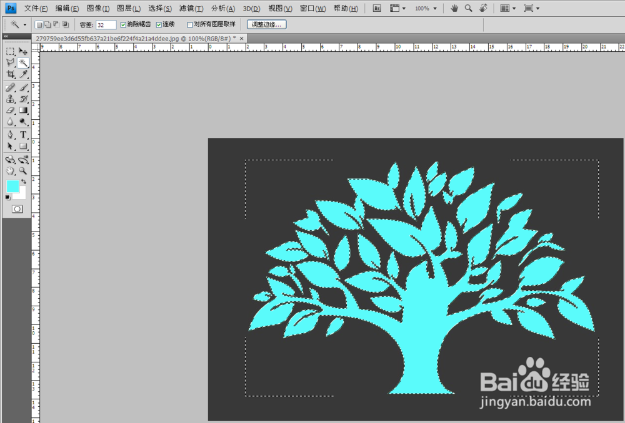Select the Rectangle shape tool
Image resolution: width=625 pixels, height=423 pixels.
(23, 147)
